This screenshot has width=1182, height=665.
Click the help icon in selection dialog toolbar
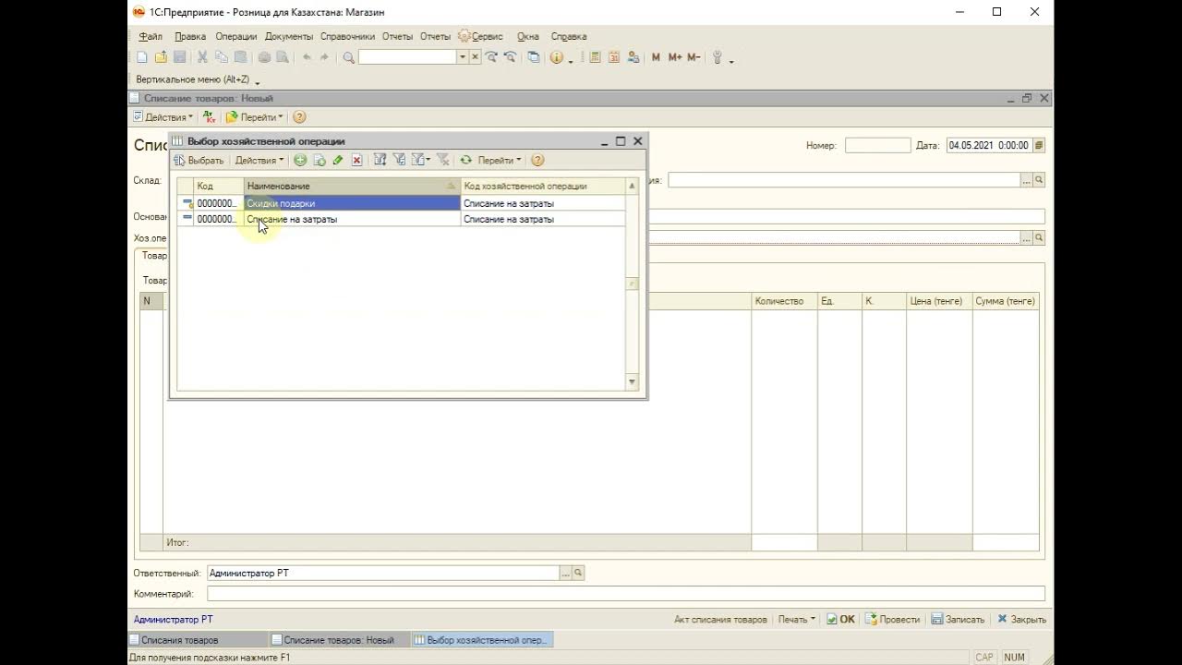click(x=537, y=161)
